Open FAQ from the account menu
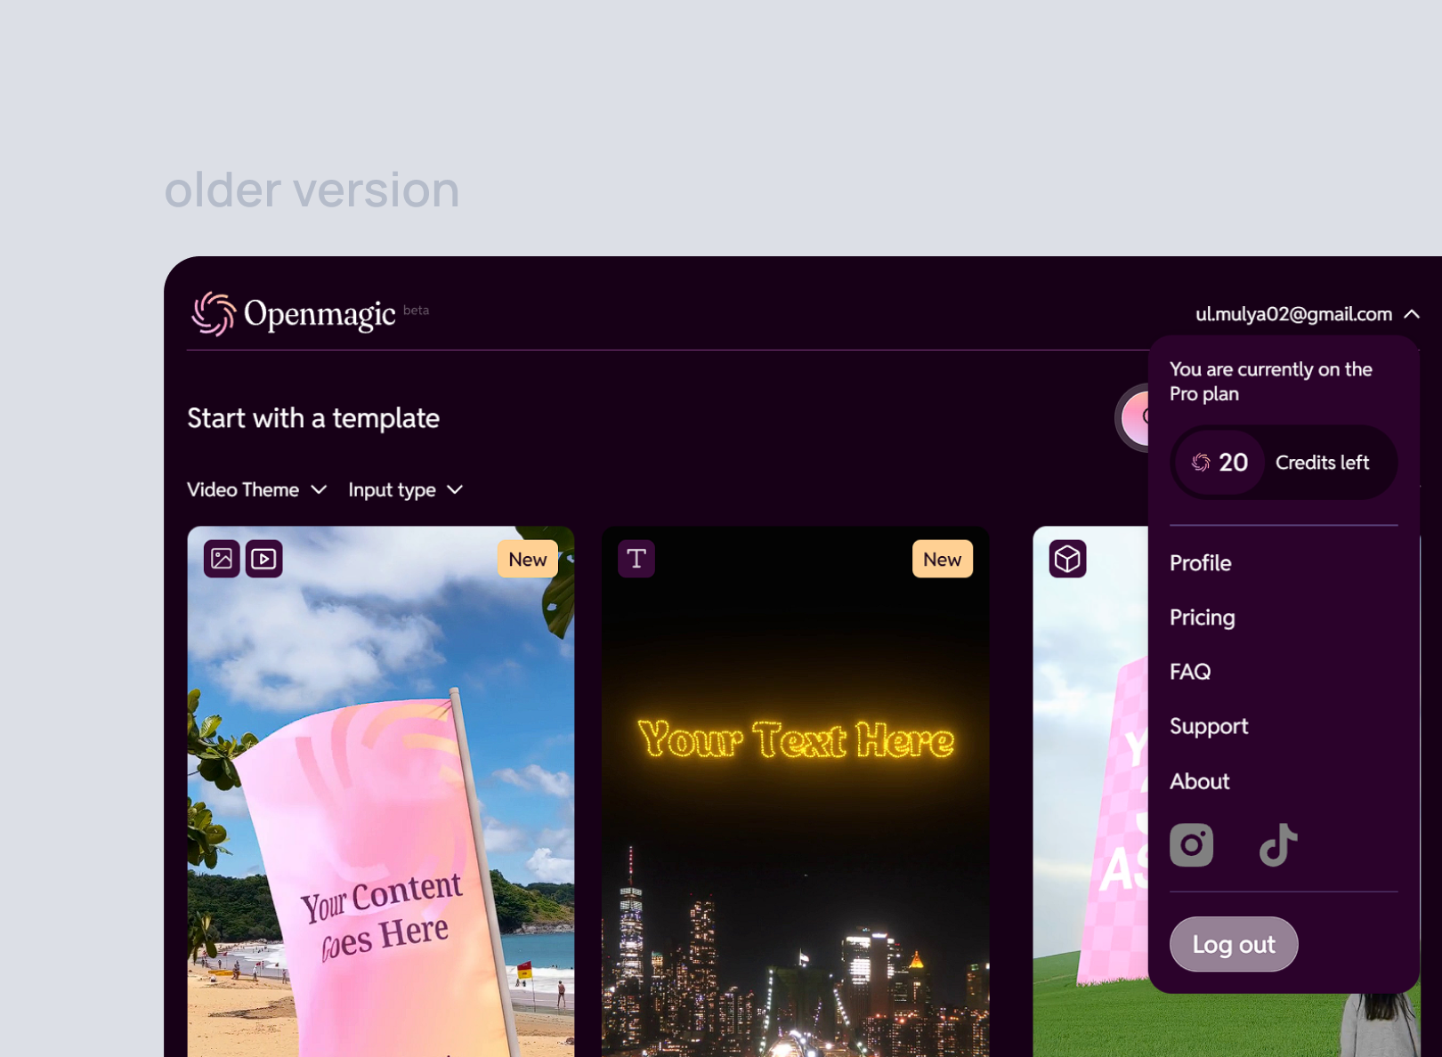The width and height of the screenshot is (1442, 1057). coord(1190,672)
